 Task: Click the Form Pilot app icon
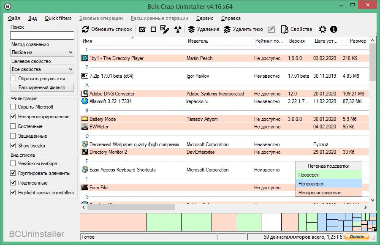[85, 187]
